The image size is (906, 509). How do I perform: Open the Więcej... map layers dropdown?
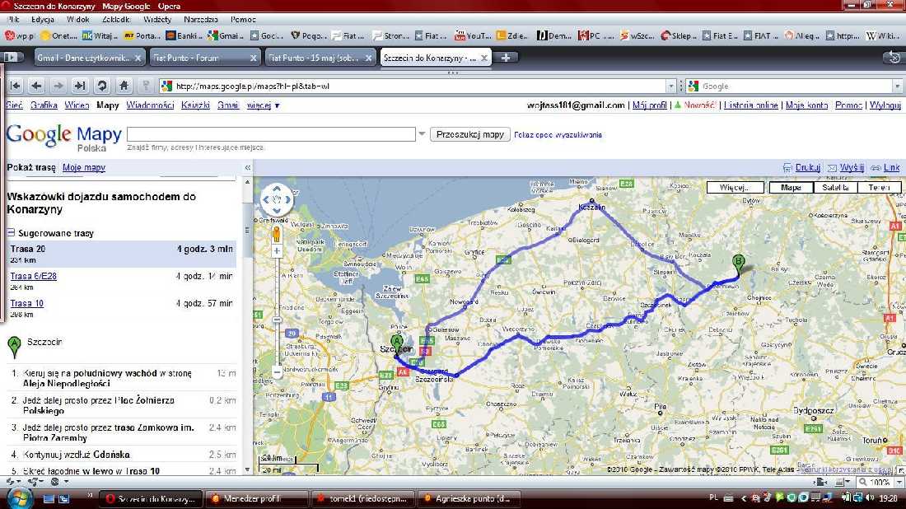coord(735,187)
